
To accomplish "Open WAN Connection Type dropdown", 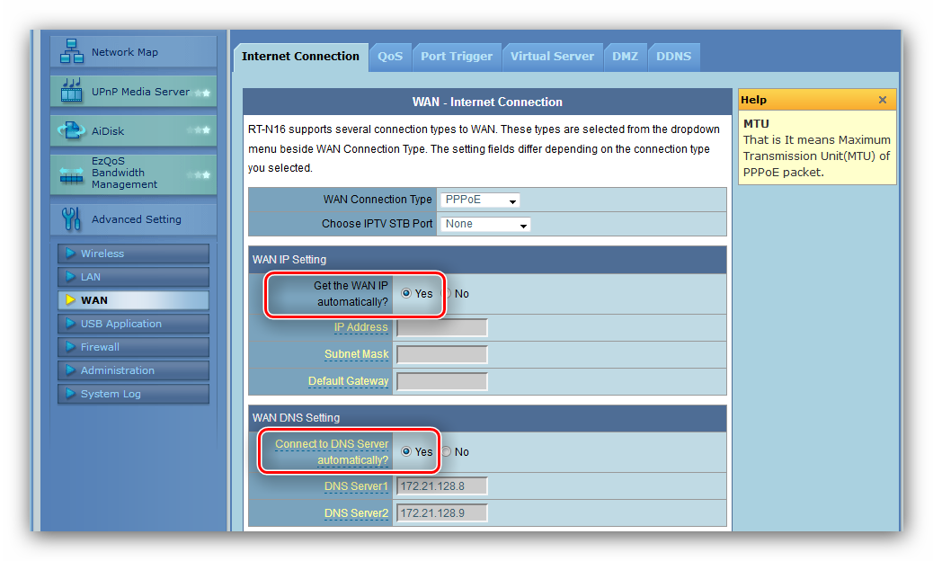I will click(478, 200).
